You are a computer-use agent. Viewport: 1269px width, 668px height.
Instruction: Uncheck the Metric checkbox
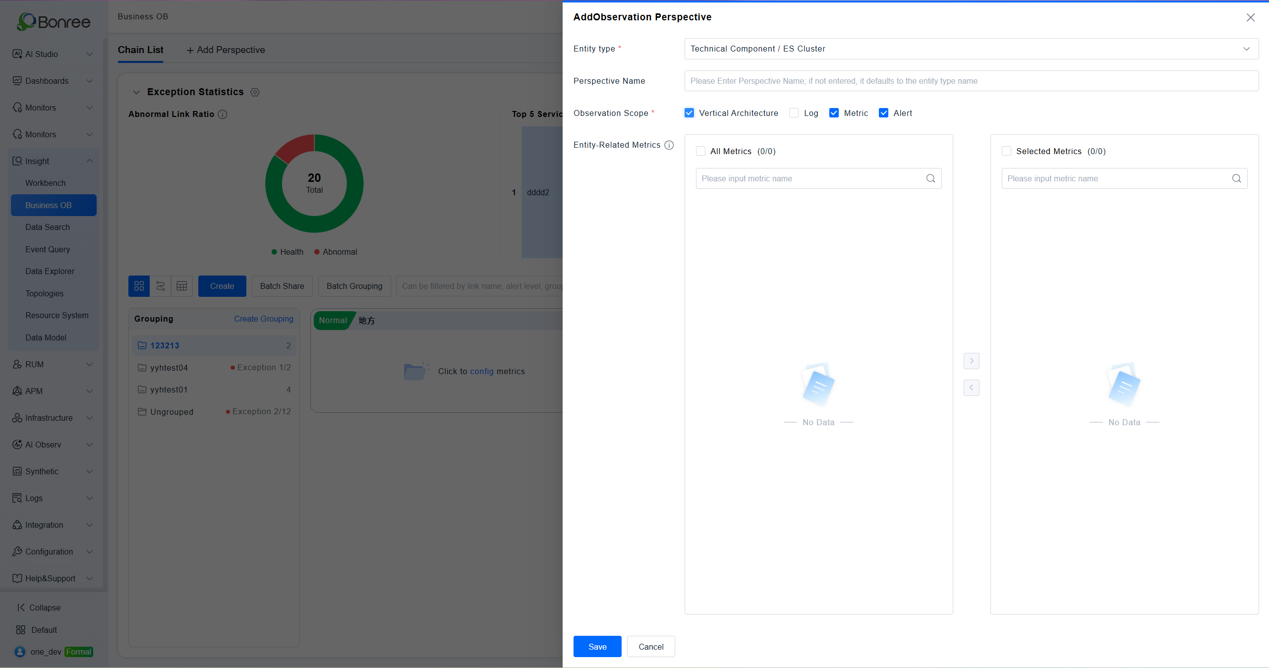click(x=834, y=113)
